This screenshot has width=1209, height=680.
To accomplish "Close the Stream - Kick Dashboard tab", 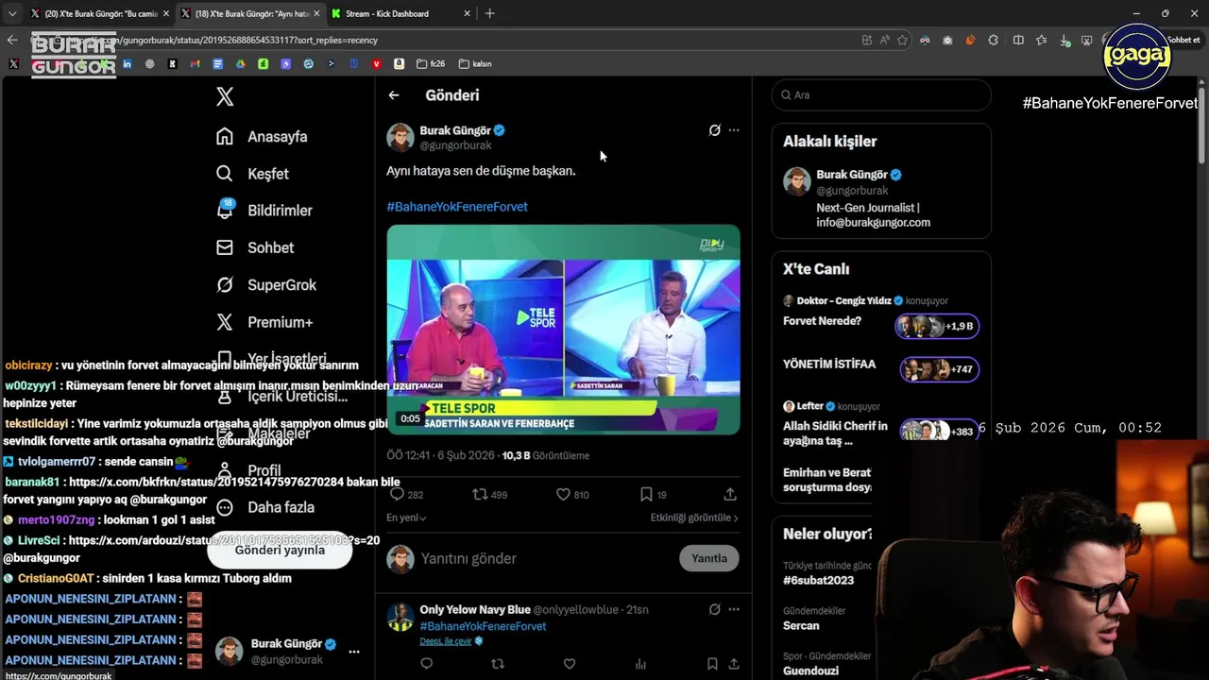I will tap(467, 13).
